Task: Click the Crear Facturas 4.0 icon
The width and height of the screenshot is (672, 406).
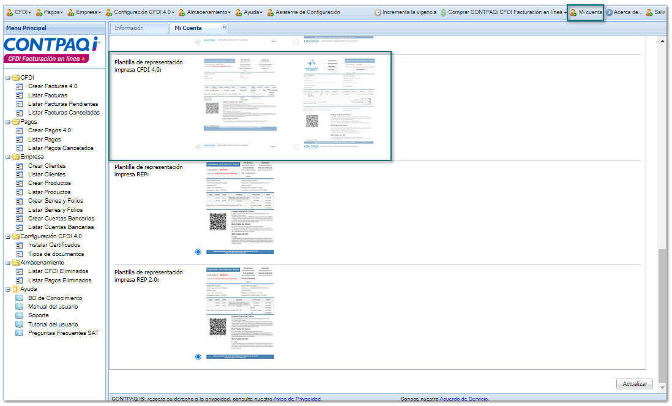Action: coord(20,86)
